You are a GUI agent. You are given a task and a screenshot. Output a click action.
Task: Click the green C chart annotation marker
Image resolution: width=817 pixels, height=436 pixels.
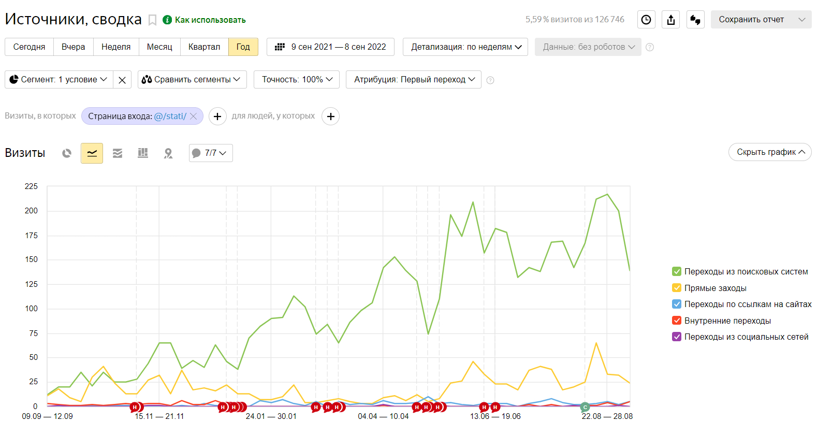click(585, 407)
